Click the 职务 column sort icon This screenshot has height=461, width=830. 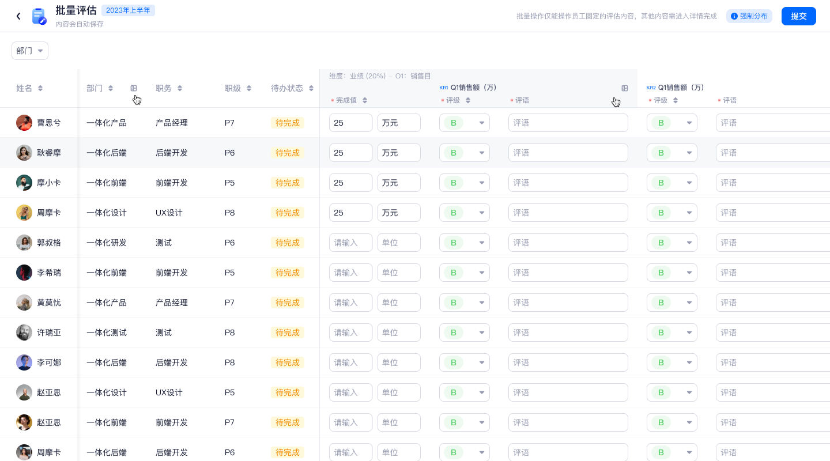click(x=180, y=88)
